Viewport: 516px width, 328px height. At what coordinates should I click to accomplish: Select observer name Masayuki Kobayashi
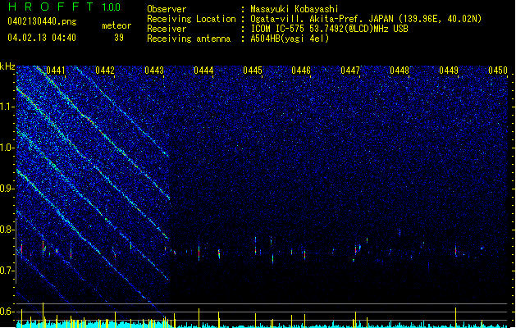point(295,9)
